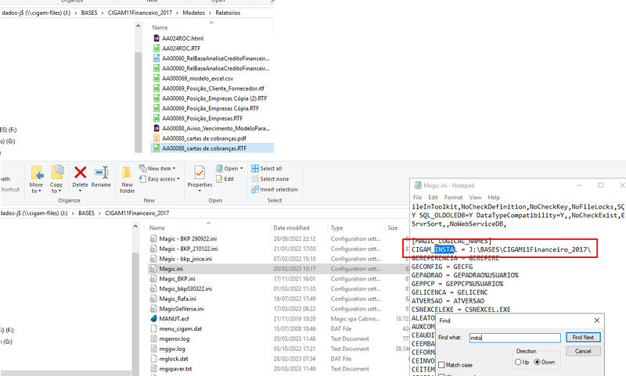This screenshot has height=376, width=626.
Task: Click scroll up arrow in upper file pane
Action: [x=139, y=27]
